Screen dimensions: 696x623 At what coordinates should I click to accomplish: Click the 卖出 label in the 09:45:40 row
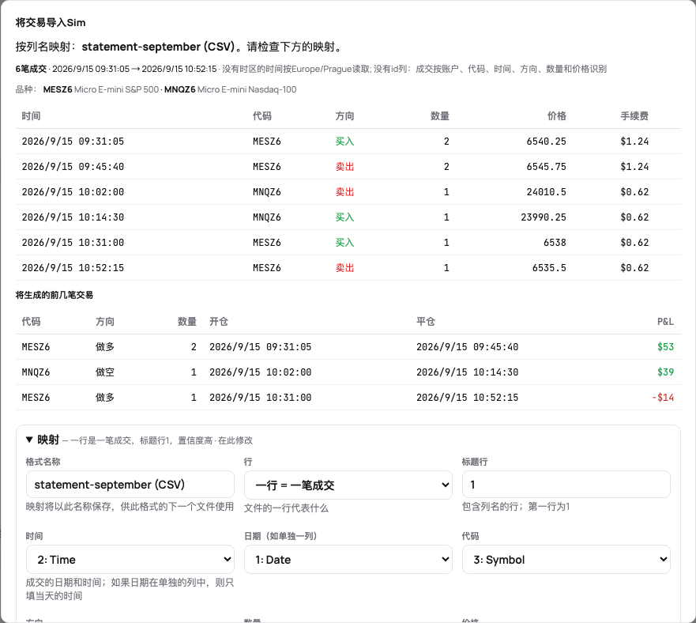[x=344, y=167]
